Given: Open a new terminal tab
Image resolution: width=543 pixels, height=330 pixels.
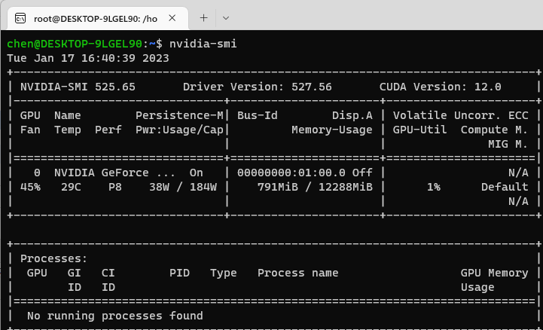Looking at the screenshot, I should (x=203, y=17).
